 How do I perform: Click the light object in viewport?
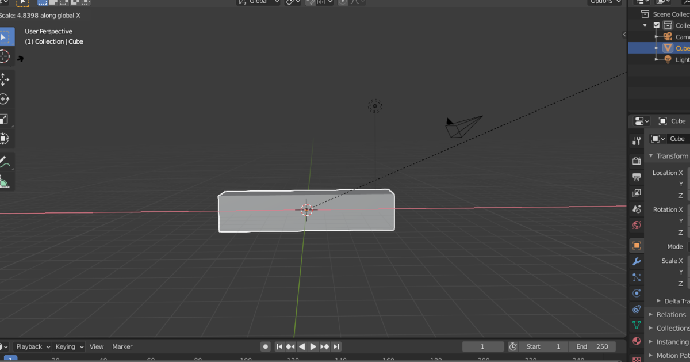click(375, 106)
